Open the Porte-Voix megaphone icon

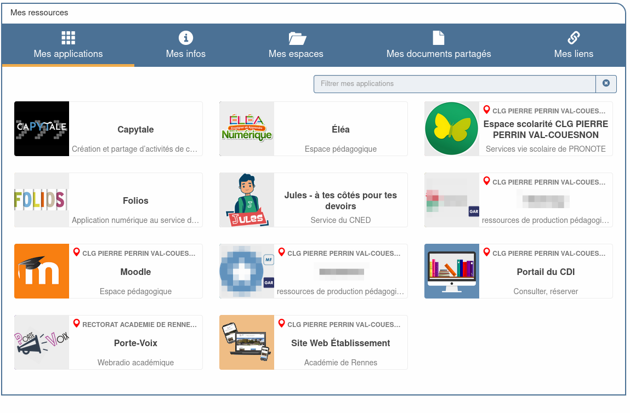coord(42,342)
